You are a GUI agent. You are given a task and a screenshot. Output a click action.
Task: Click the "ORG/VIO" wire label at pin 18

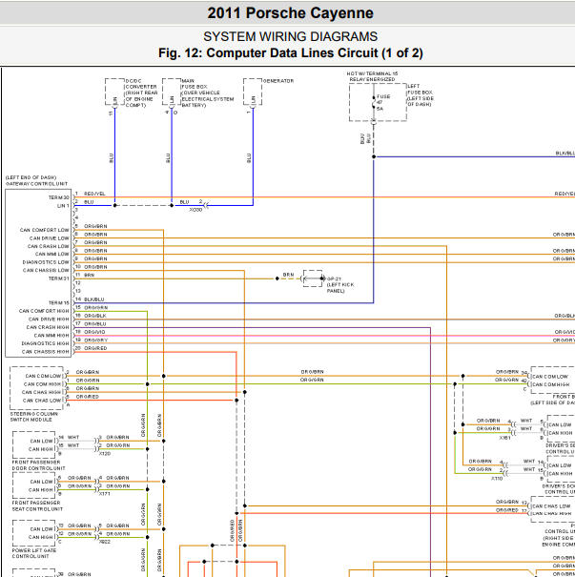click(x=94, y=332)
